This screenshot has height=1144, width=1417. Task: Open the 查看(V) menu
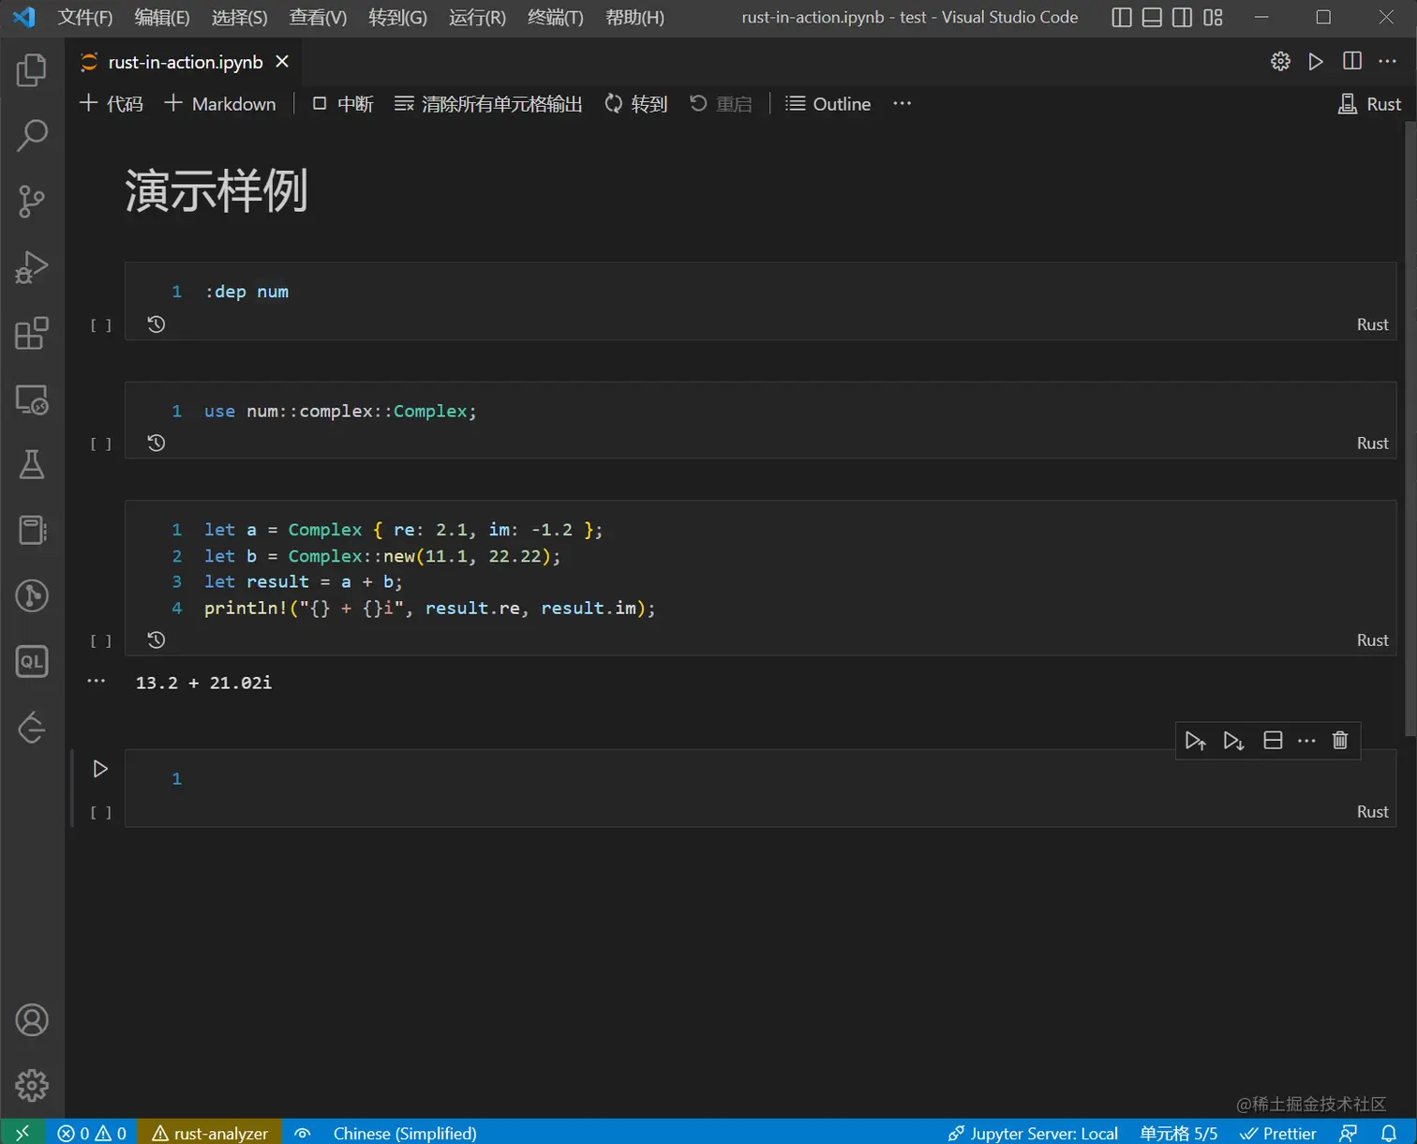pyautogui.click(x=318, y=17)
